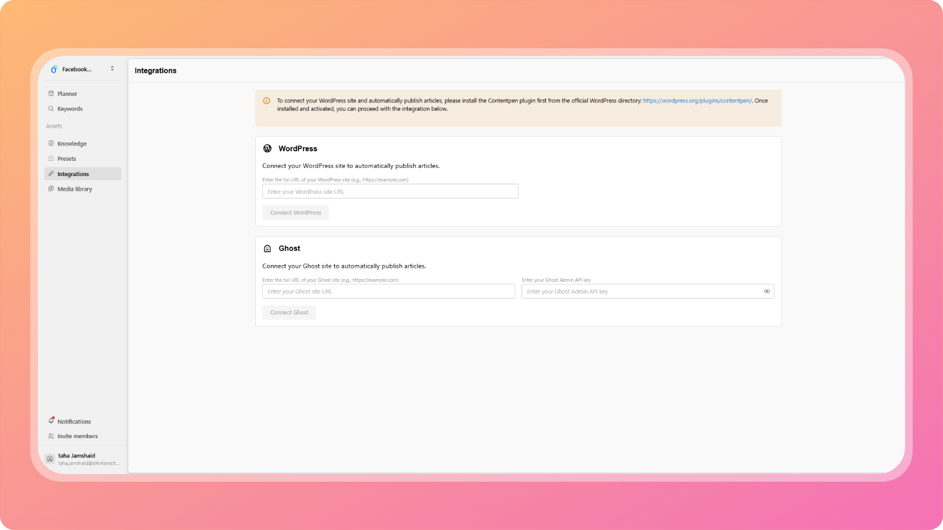
Task: Click the Connect WordPress button
Action: coord(295,213)
